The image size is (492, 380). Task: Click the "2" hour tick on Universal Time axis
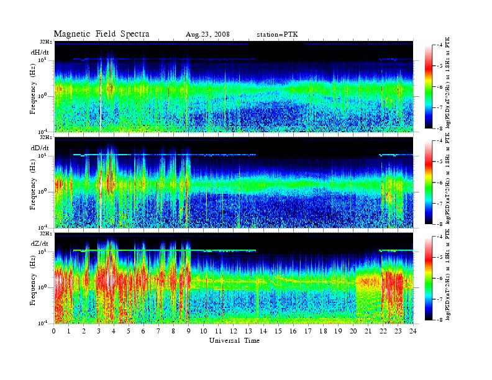point(84,331)
